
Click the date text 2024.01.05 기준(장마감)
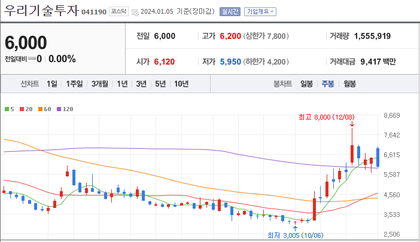178,11
